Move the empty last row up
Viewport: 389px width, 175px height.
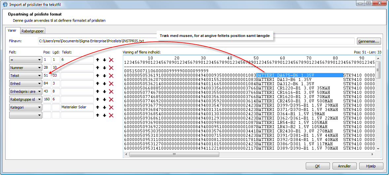[98, 116]
